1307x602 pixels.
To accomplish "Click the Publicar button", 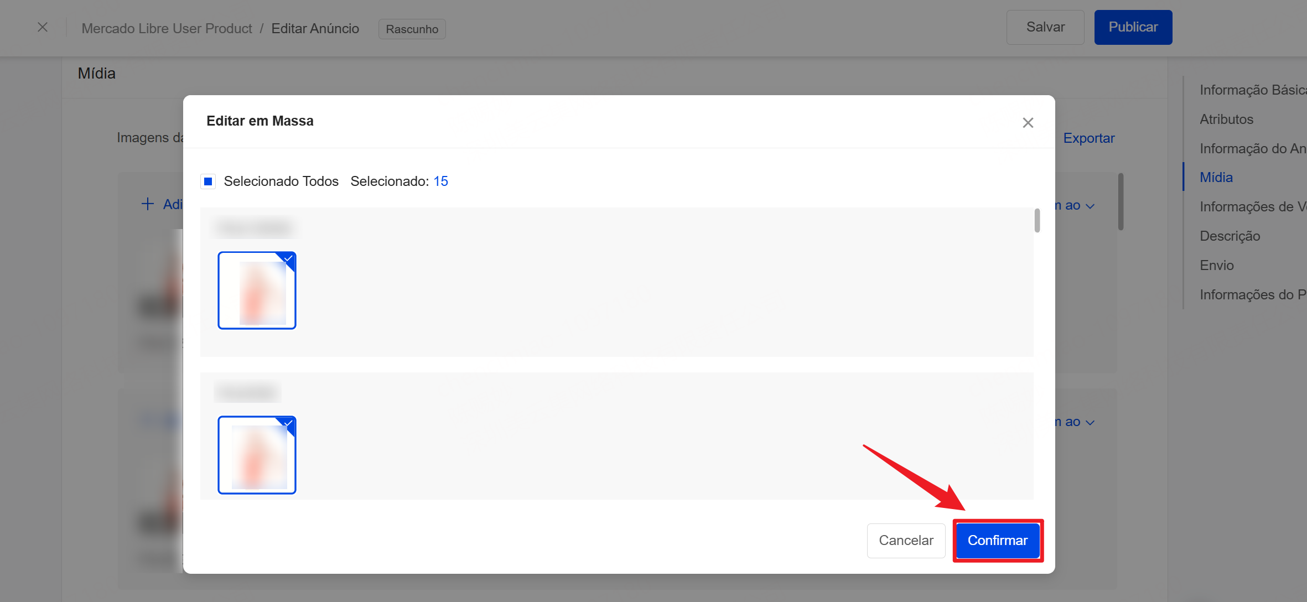I will coord(1133,27).
